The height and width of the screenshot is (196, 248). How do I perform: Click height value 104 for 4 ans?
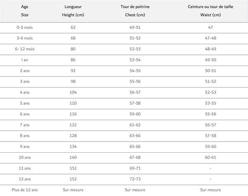click(x=73, y=92)
